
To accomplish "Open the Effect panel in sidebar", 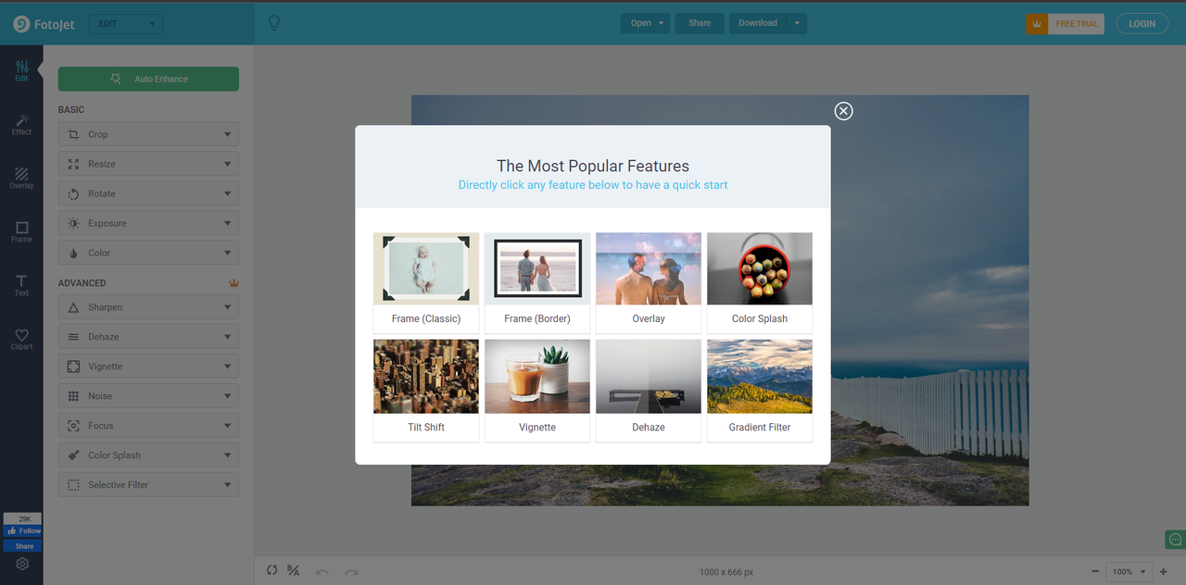I will tap(21, 124).
